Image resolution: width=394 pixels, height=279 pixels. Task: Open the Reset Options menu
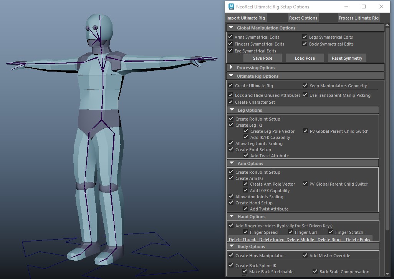coord(303,18)
